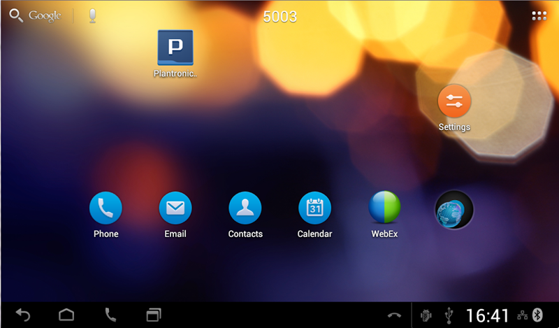Tap the phone handset in navigation bar
559x328 pixels.
110,315
